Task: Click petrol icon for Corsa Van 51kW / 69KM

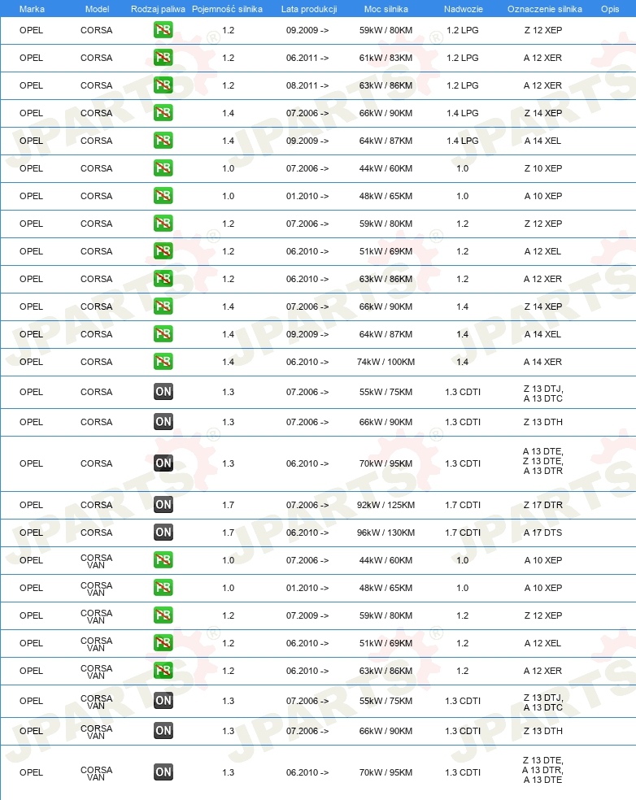Action: click(x=163, y=643)
